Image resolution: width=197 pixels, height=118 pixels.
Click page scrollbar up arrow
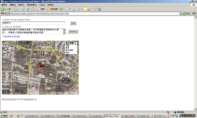coord(195,17)
